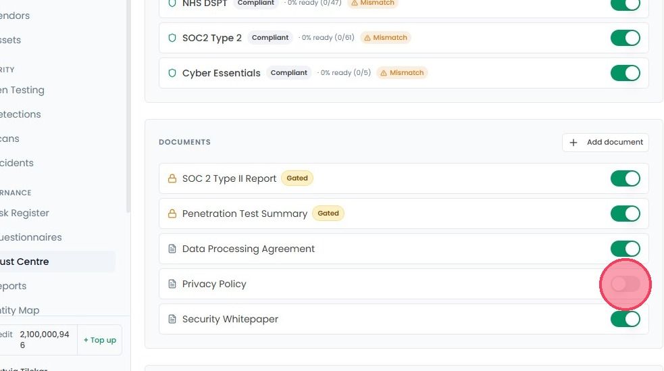Click the warning triangle in Cyber Essentials Mismatch badge
This screenshot has width=664, height=371.
coord(383,73)
